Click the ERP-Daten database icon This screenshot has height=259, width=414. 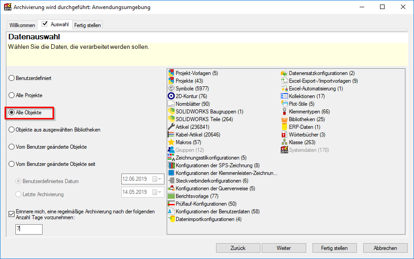[x=284, y=127]
